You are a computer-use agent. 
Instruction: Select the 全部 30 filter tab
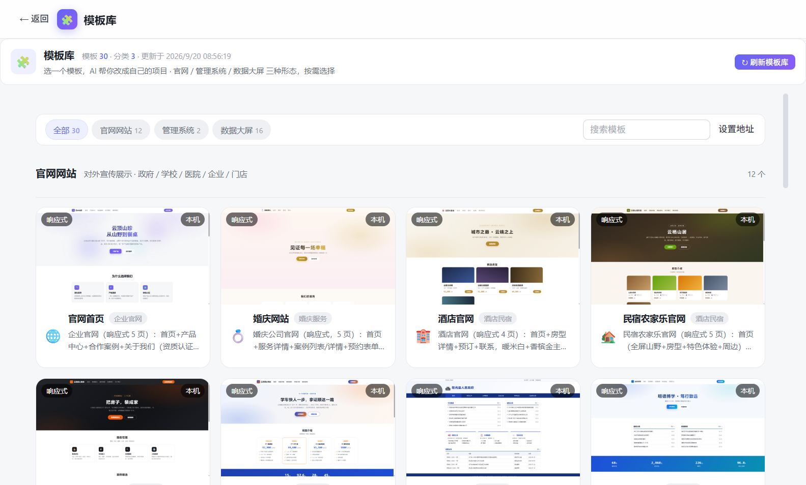67,130
